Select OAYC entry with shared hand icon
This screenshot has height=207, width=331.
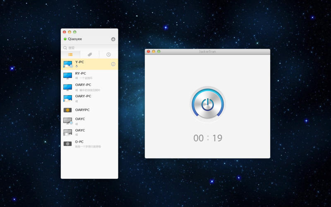(87, 132)
